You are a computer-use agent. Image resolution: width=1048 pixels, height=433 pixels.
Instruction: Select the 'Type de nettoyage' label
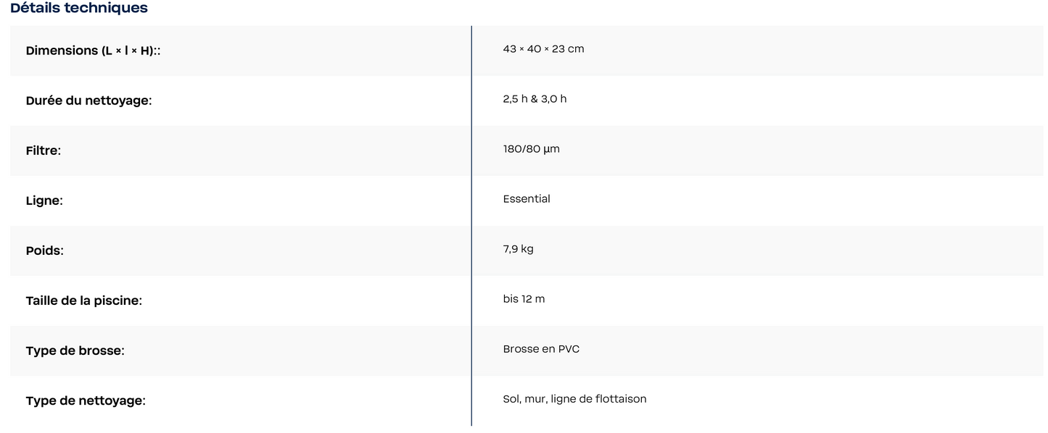86,400
